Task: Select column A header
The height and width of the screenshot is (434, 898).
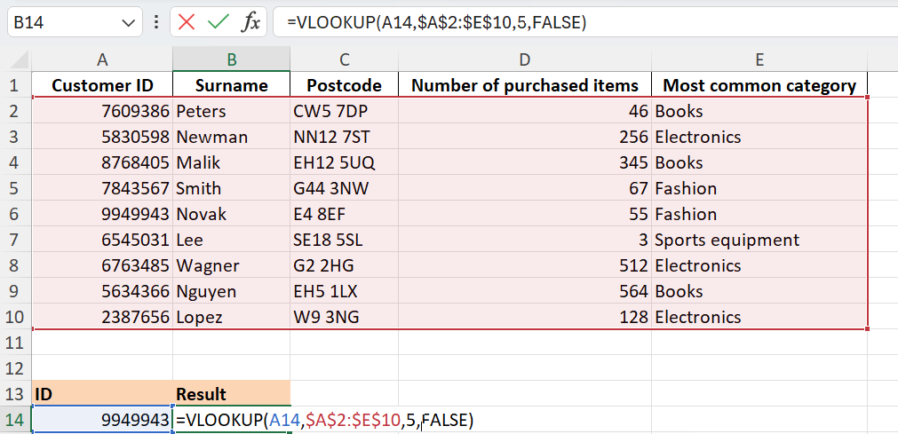Action: [102, 59]
